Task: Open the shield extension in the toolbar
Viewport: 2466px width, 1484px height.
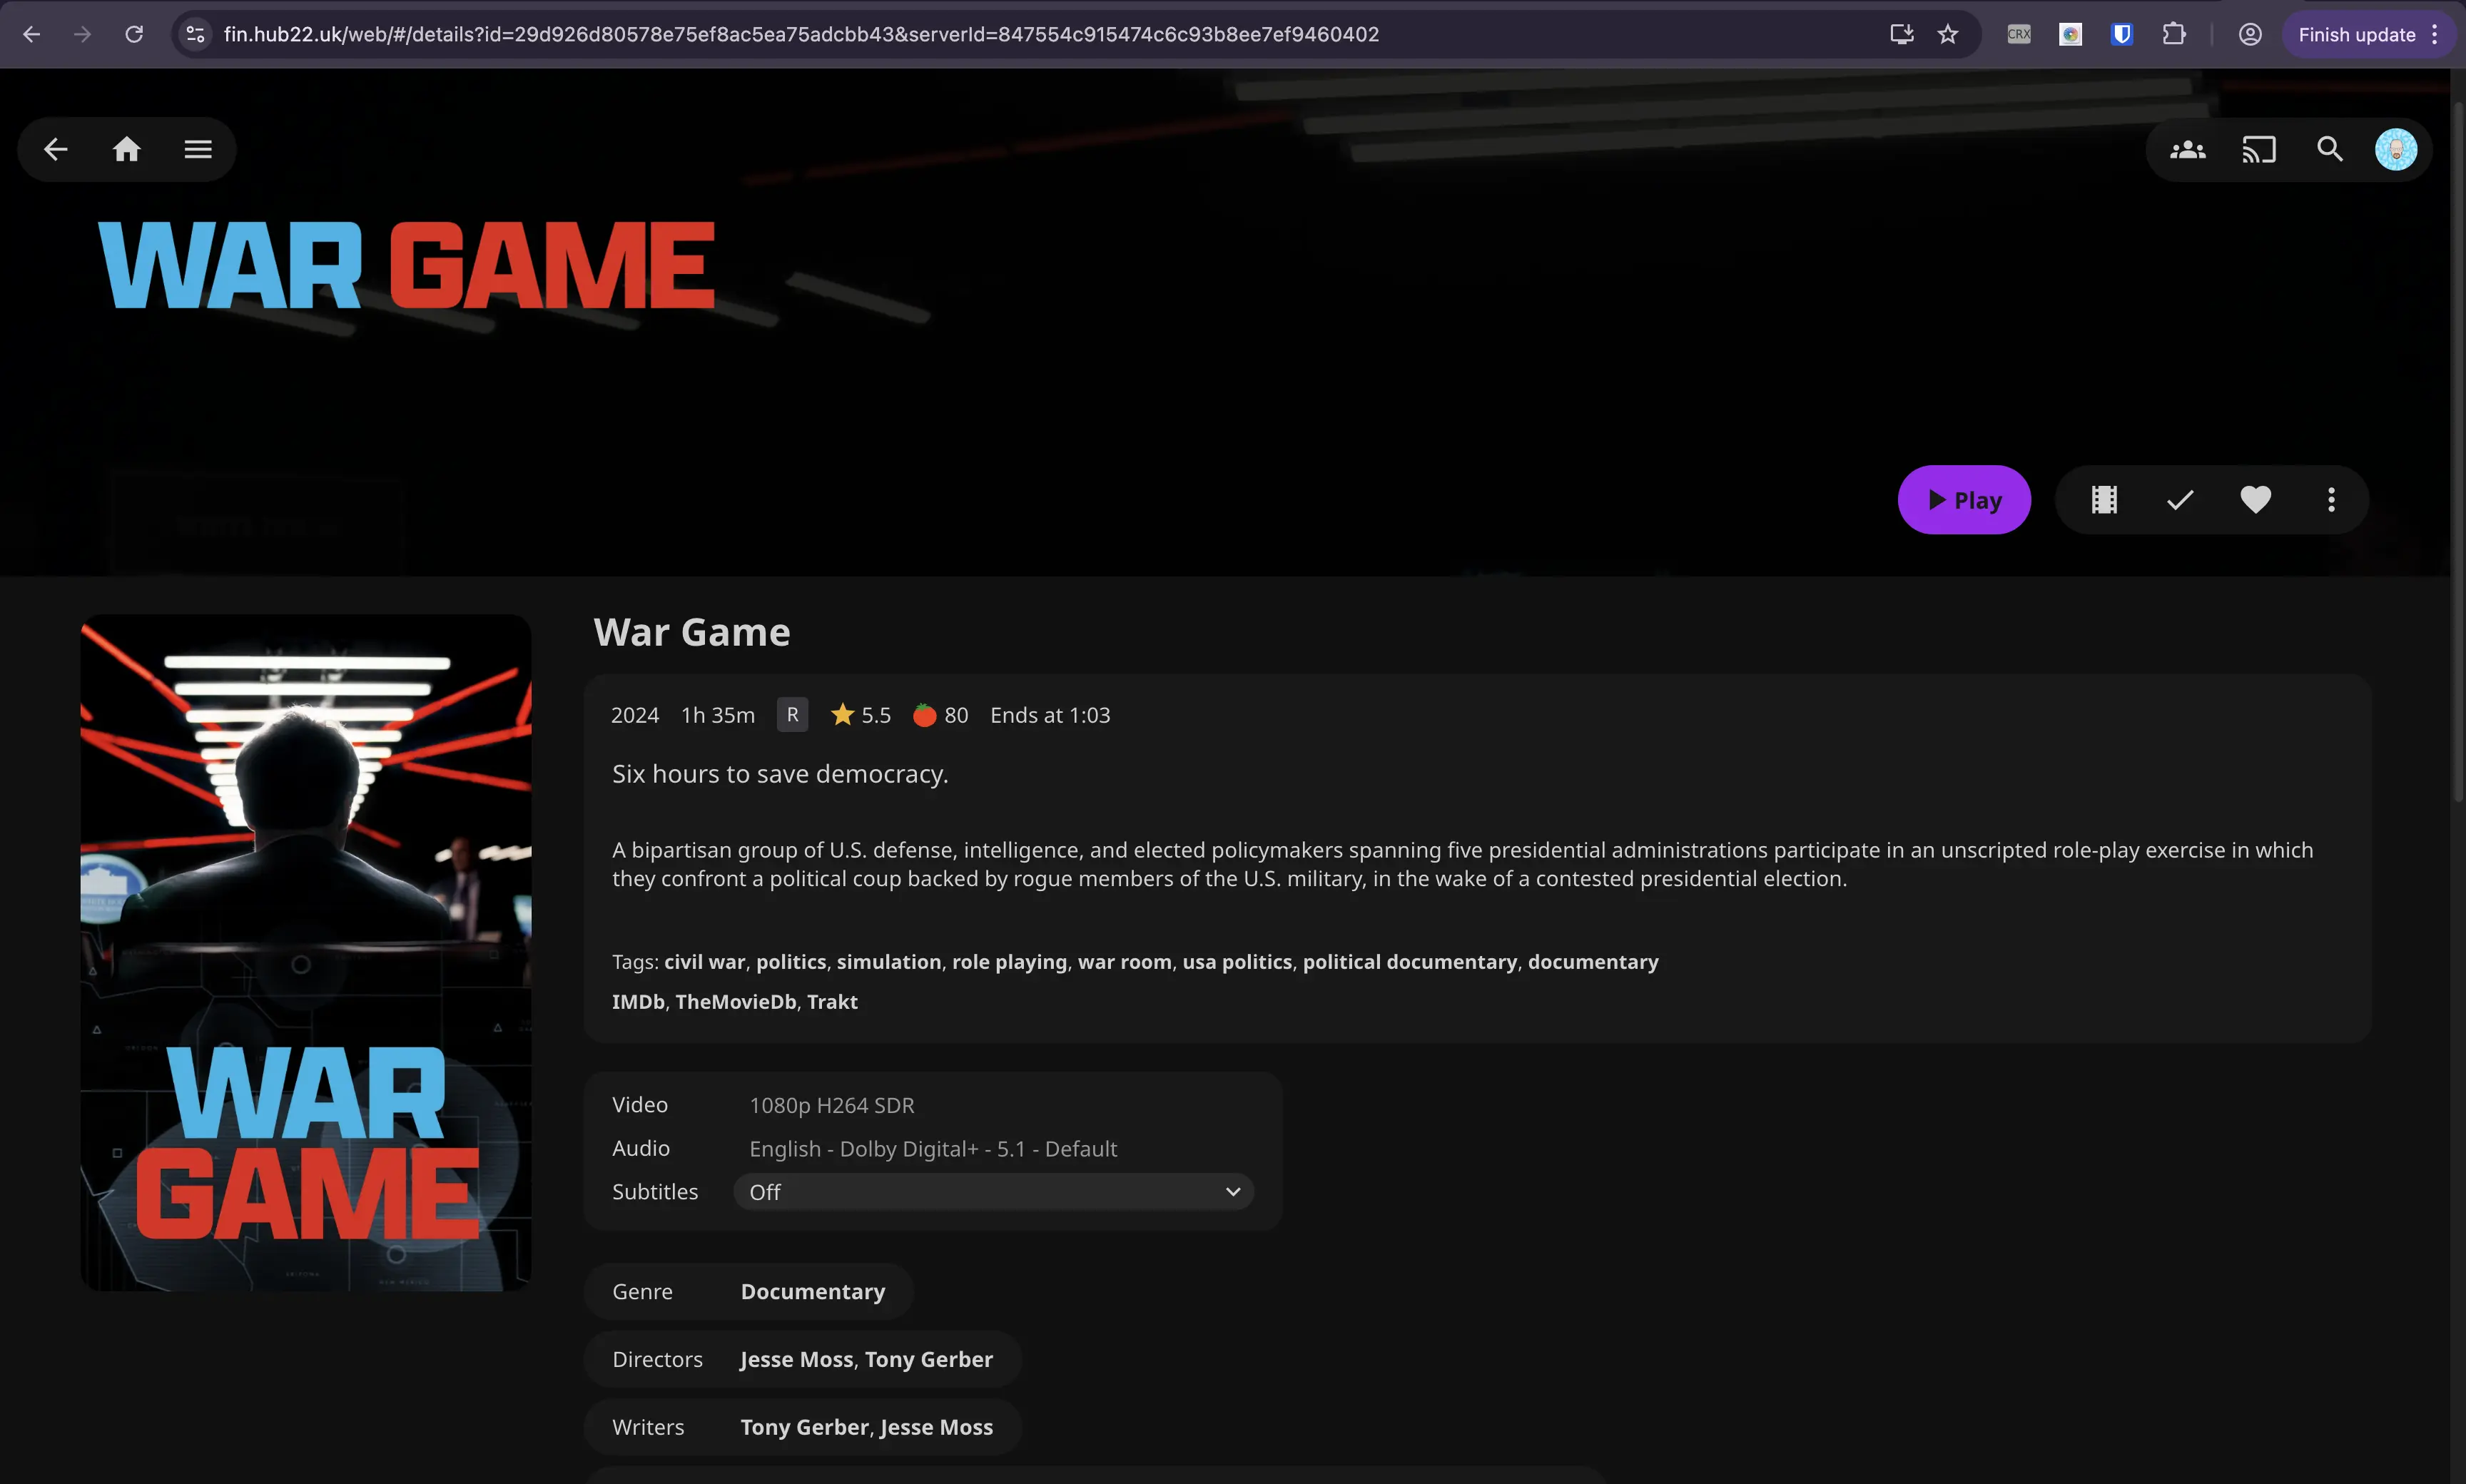Action: click(2121, 33)
